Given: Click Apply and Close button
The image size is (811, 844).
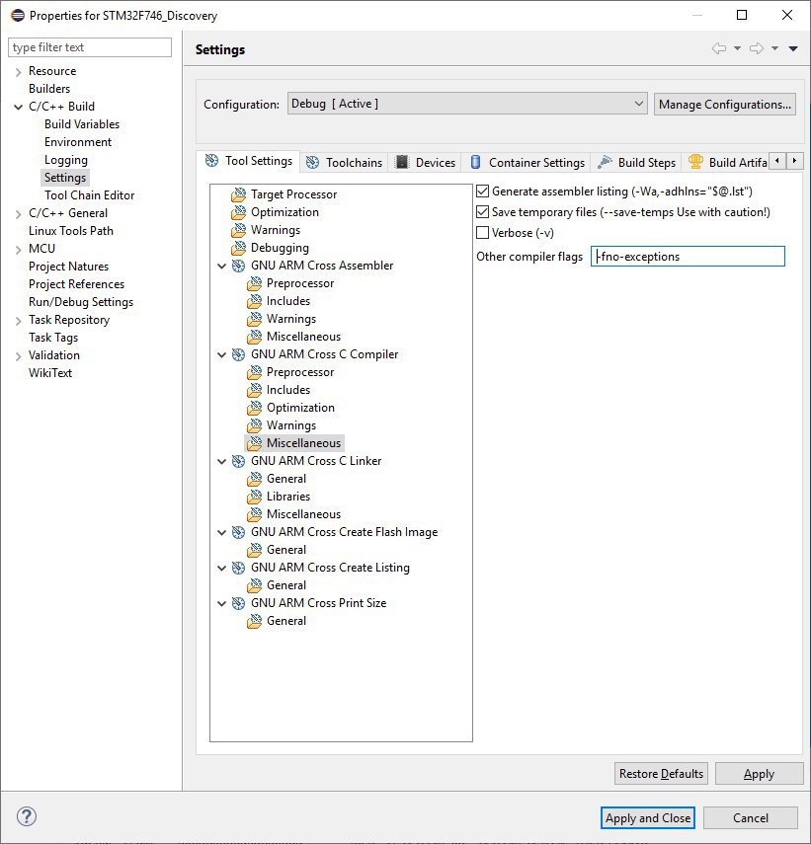Looking at the screenshot, I should tap(648, 817).
